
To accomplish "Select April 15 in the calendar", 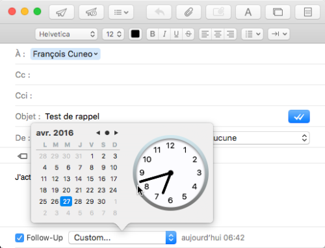I will pyautogui.click(x=90, y=179).
